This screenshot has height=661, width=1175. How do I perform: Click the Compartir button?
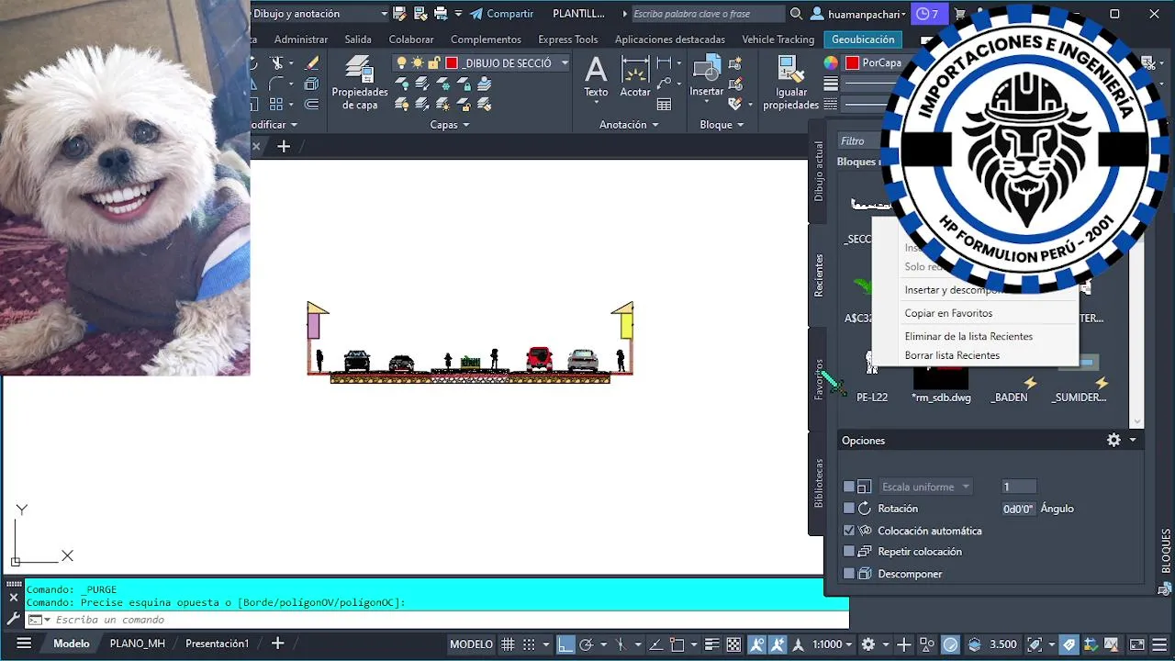point(501,14)
